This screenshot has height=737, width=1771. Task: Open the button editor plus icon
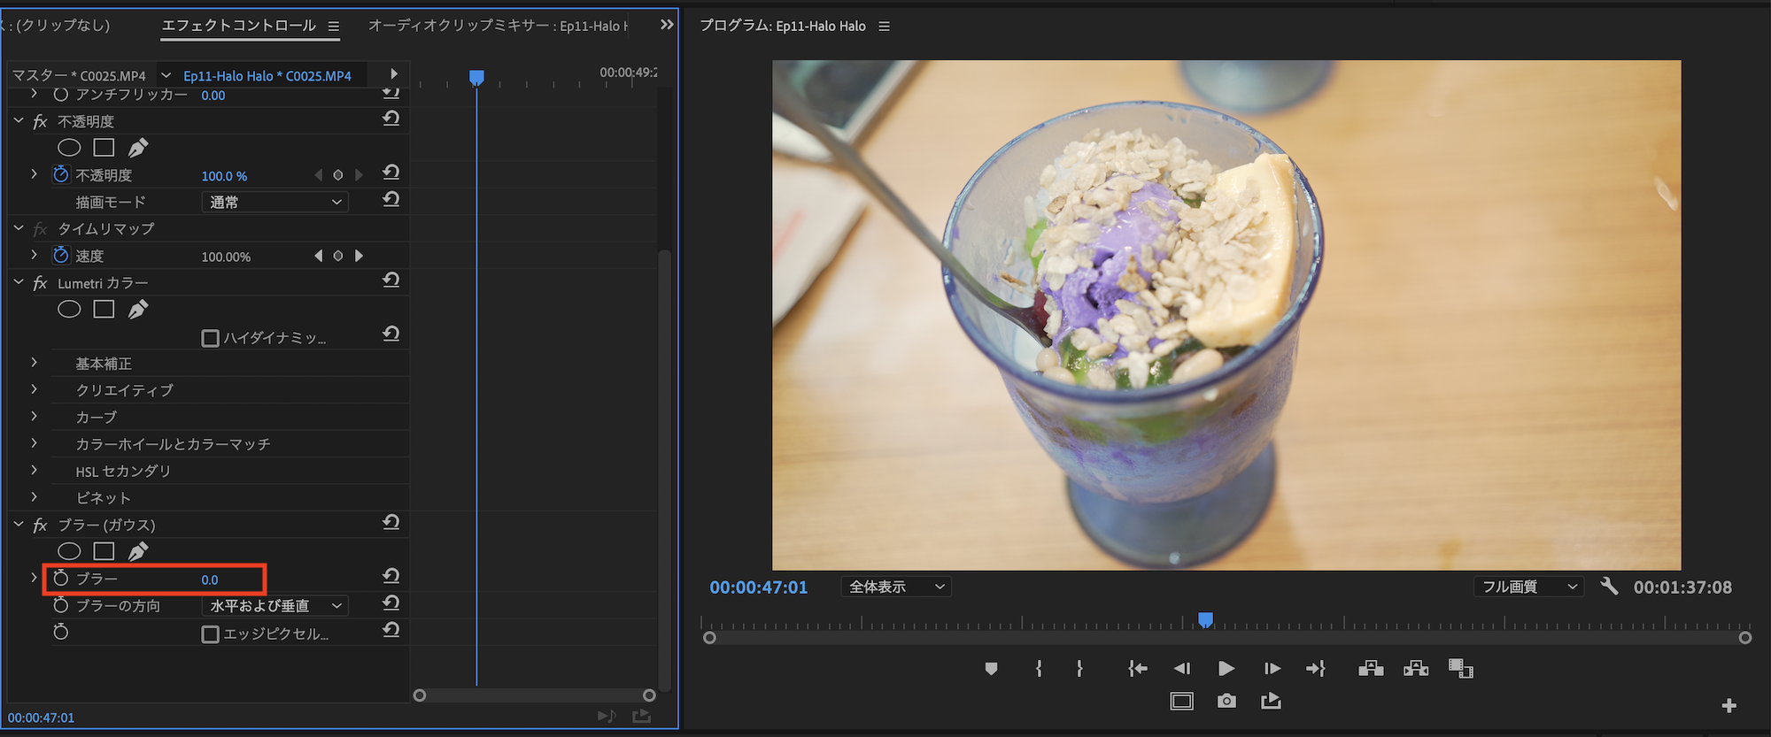(x=1728, y=705)
